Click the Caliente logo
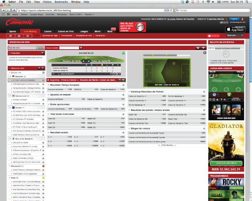This screenshot has width=252, height=201. click(x=19, y=22)
